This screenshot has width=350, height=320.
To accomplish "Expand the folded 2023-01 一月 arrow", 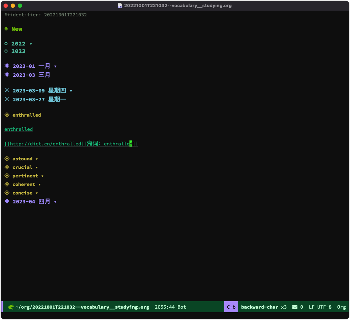I will (x=55, y=66).
